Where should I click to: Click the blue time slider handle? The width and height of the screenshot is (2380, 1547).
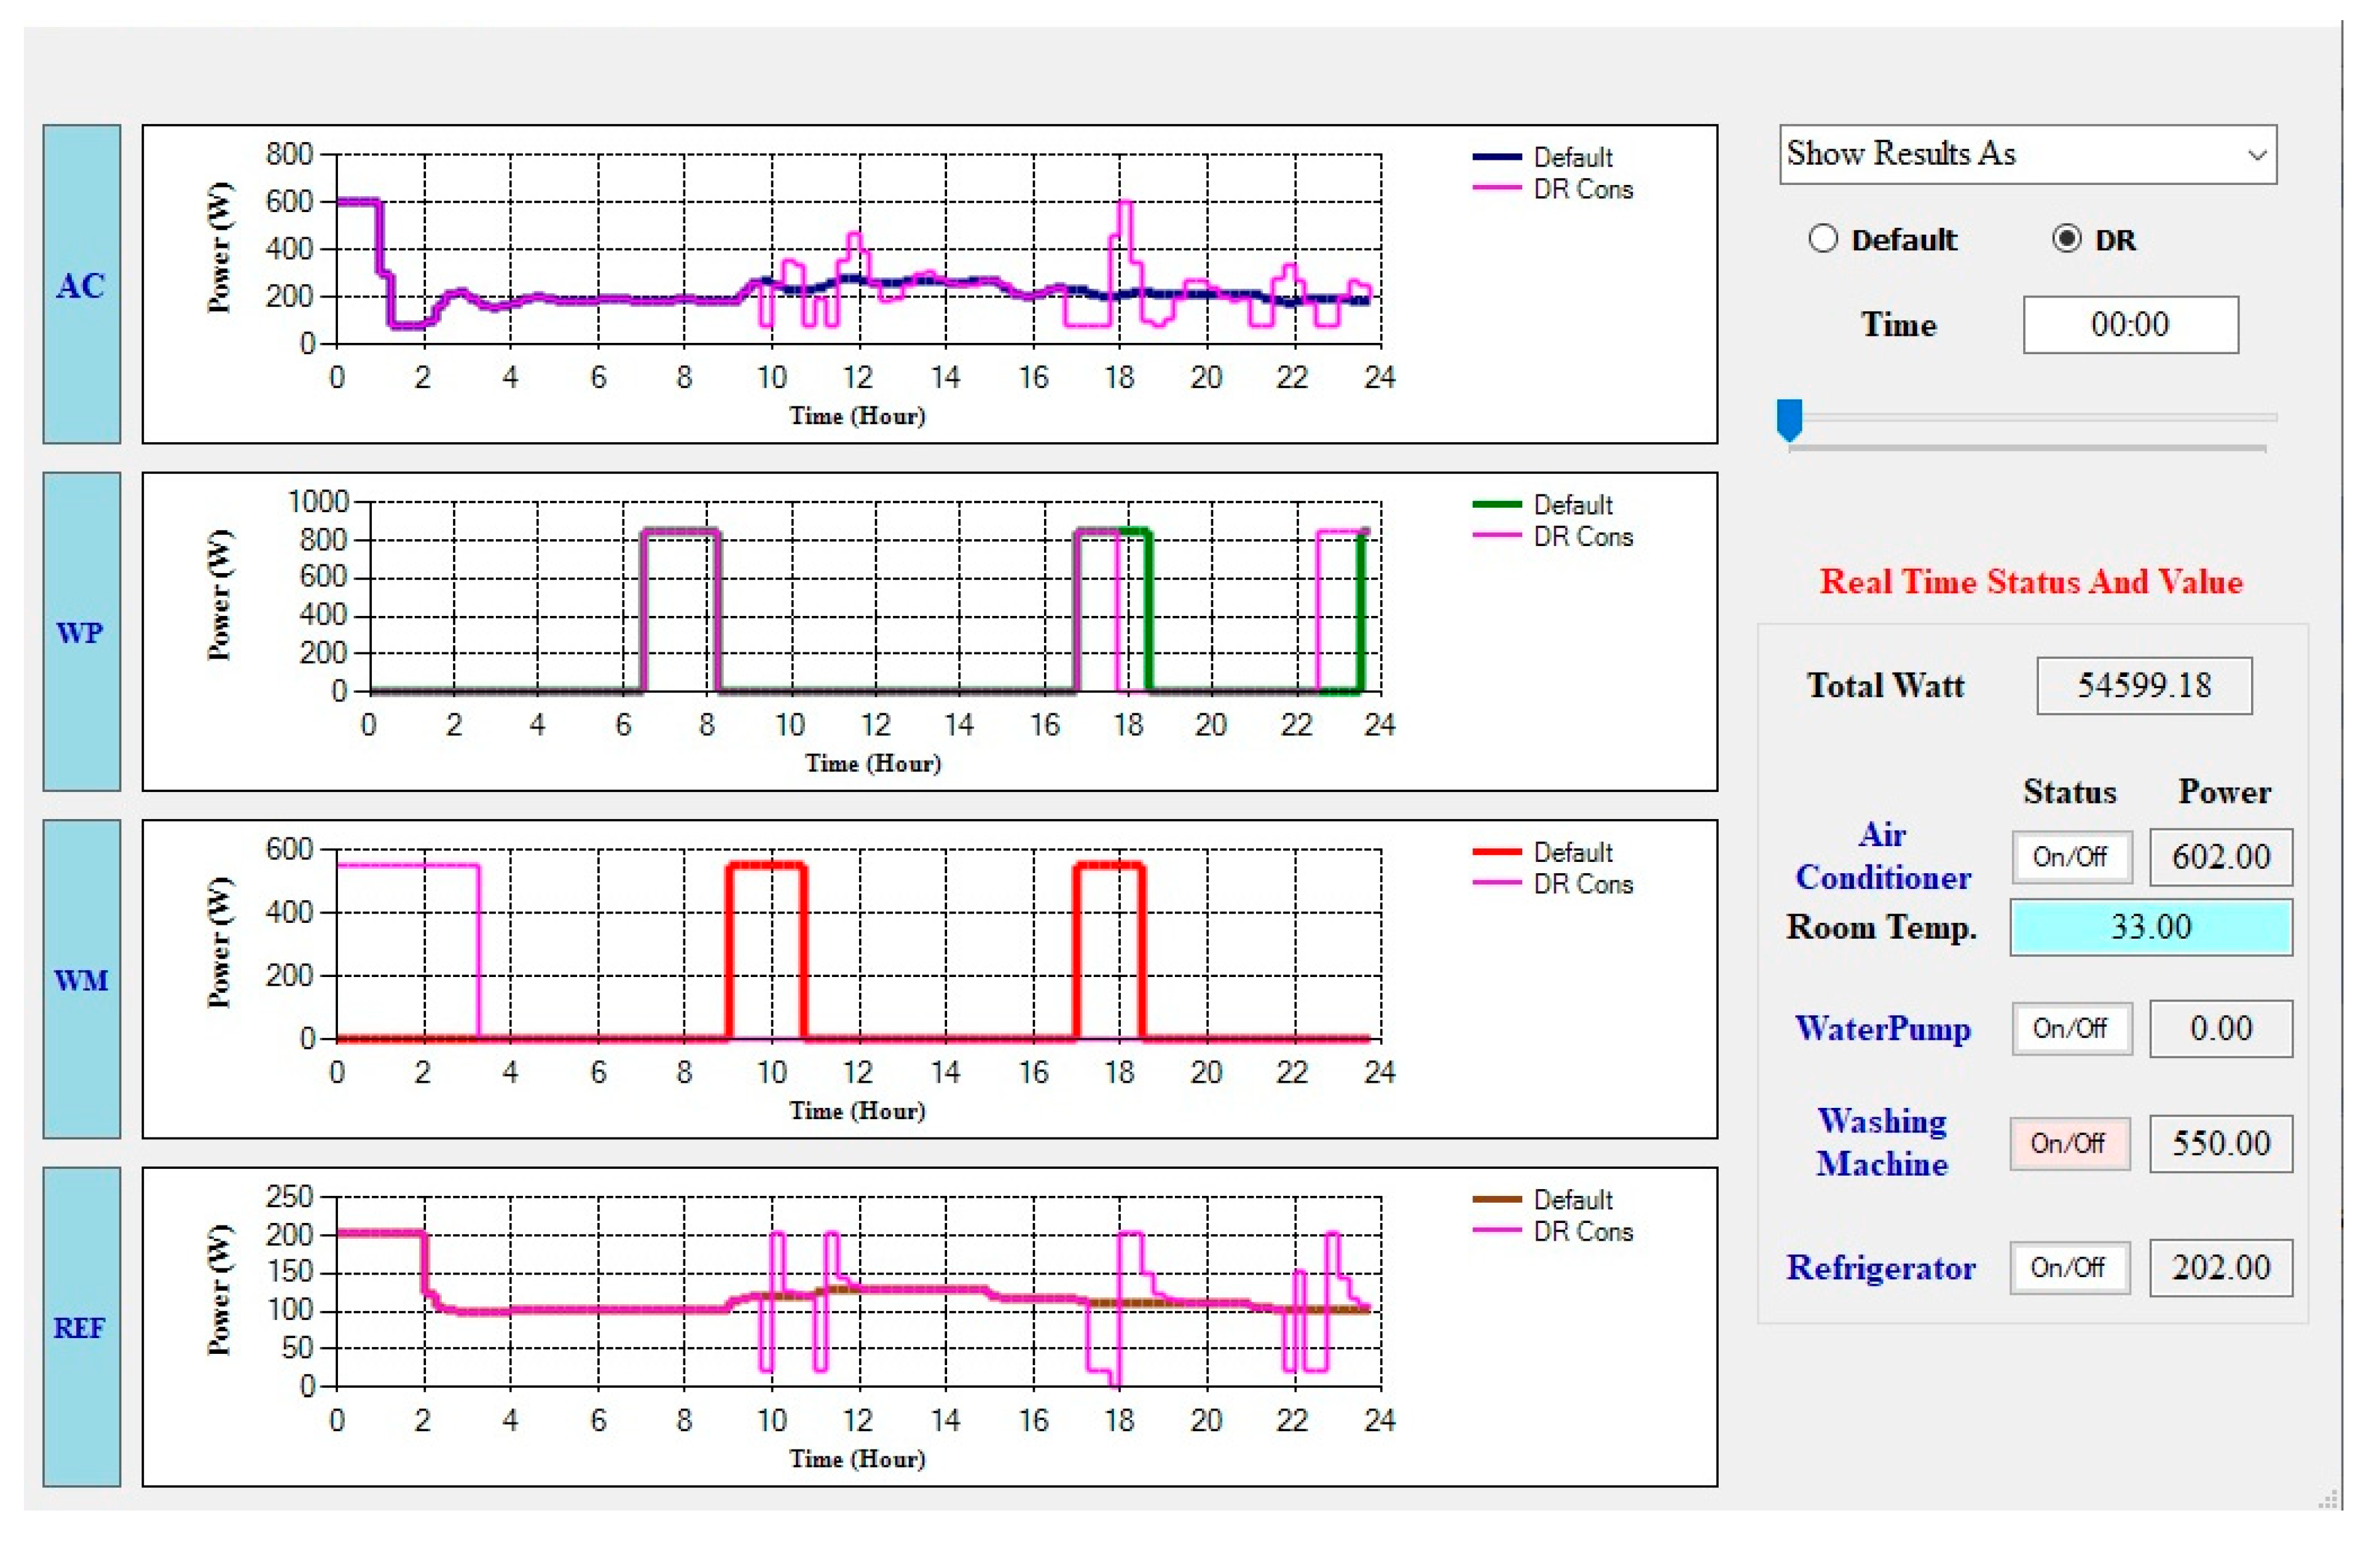click(1789, 419)
